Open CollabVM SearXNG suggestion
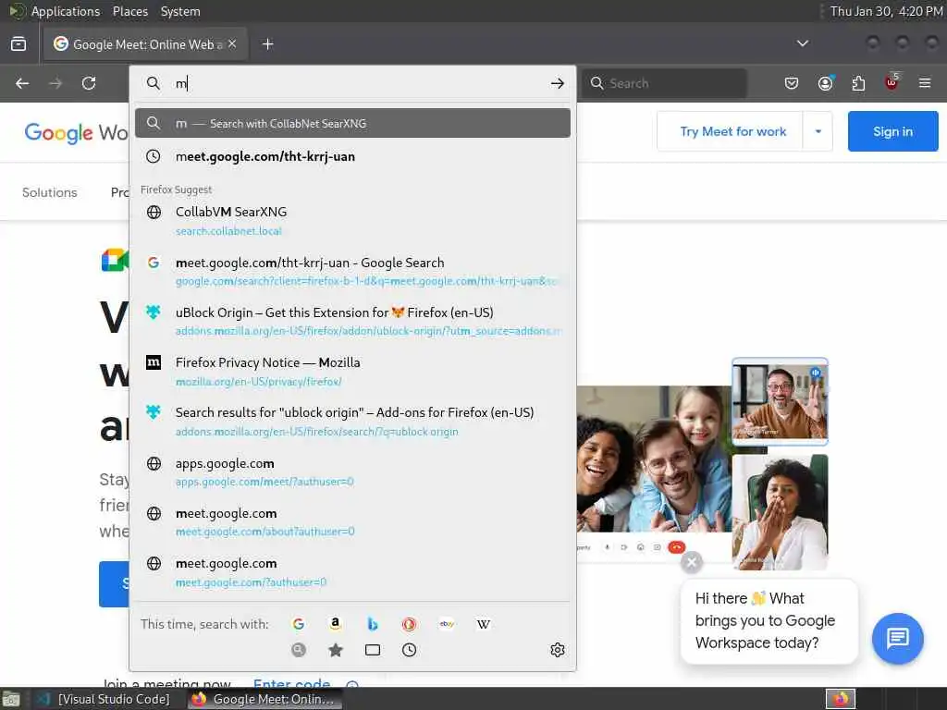Image resolution: width=947 pixels, height=710 pixels. point(352,221)
